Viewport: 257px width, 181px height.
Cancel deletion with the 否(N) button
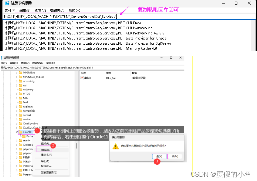[175, 156]
